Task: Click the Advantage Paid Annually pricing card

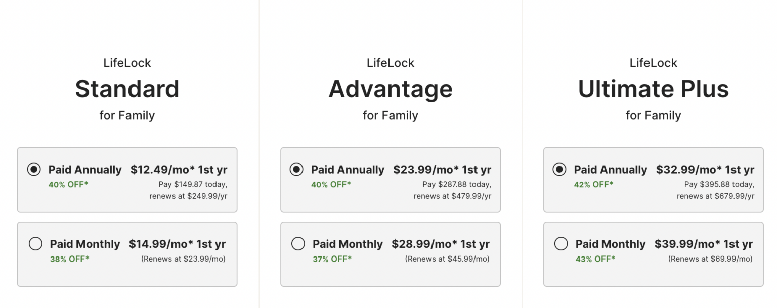Action: tap(390, 180)
